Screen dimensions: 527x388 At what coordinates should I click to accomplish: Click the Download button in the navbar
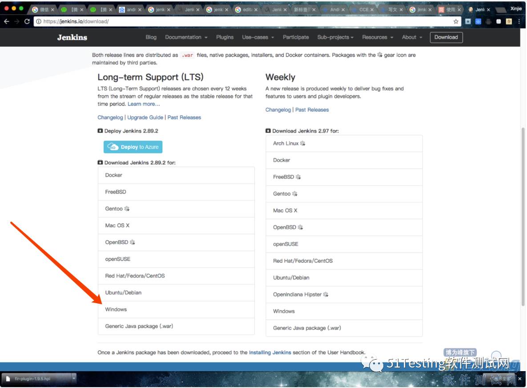[446, 37]
